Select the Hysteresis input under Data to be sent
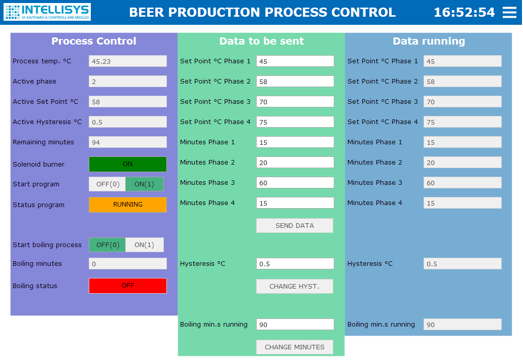 [x=295, y=263]
